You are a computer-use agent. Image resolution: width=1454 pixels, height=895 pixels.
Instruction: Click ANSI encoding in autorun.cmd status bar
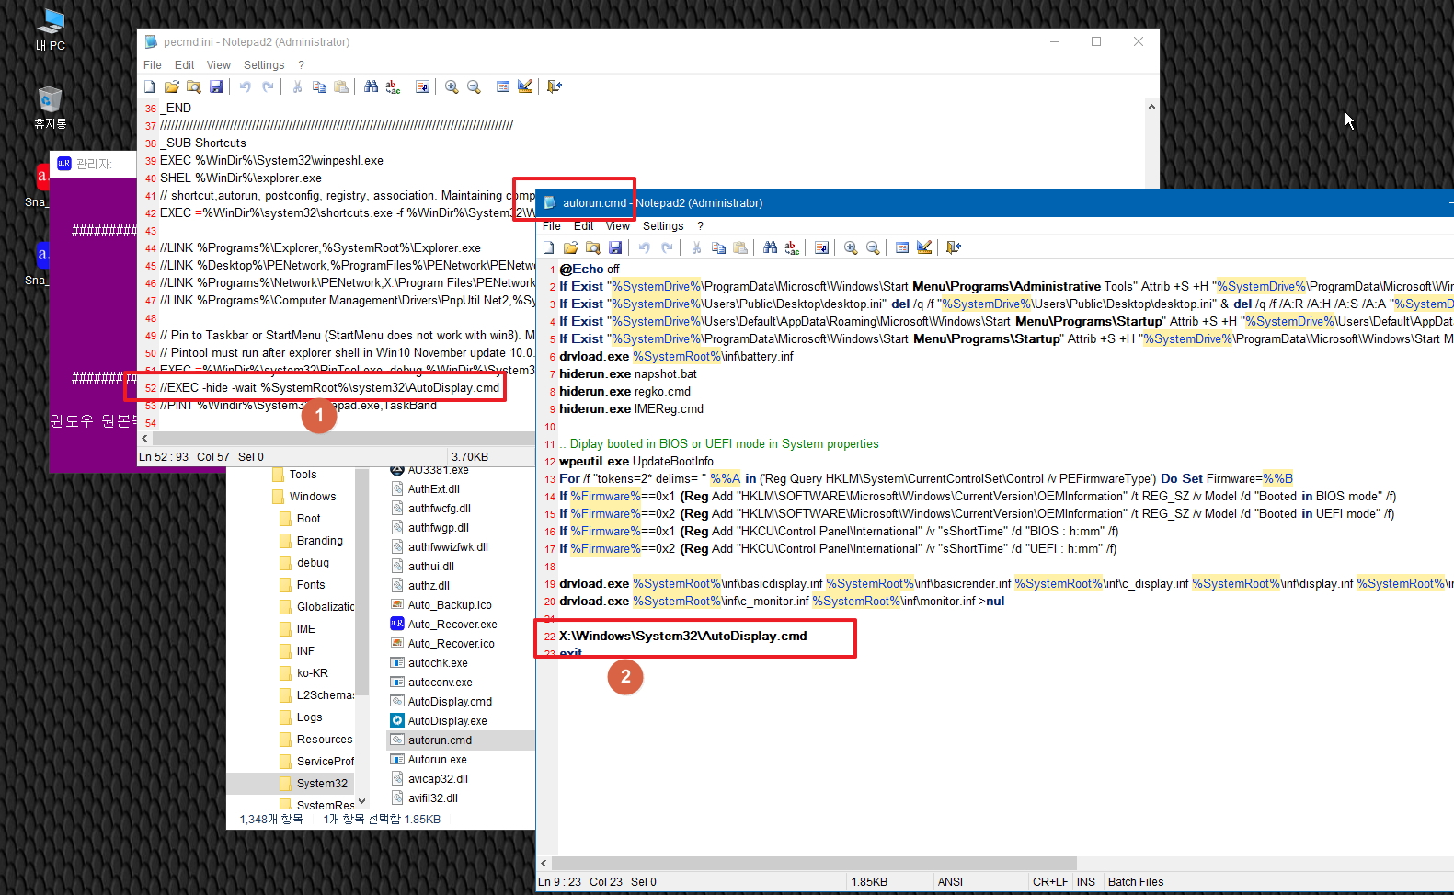point(950,882)
